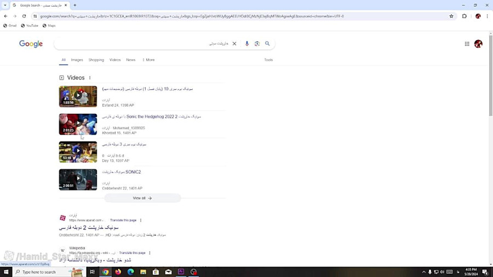Open the tab search dropdown arrow
This screenshot has width=493, height=277.
[x=5, y=5]
